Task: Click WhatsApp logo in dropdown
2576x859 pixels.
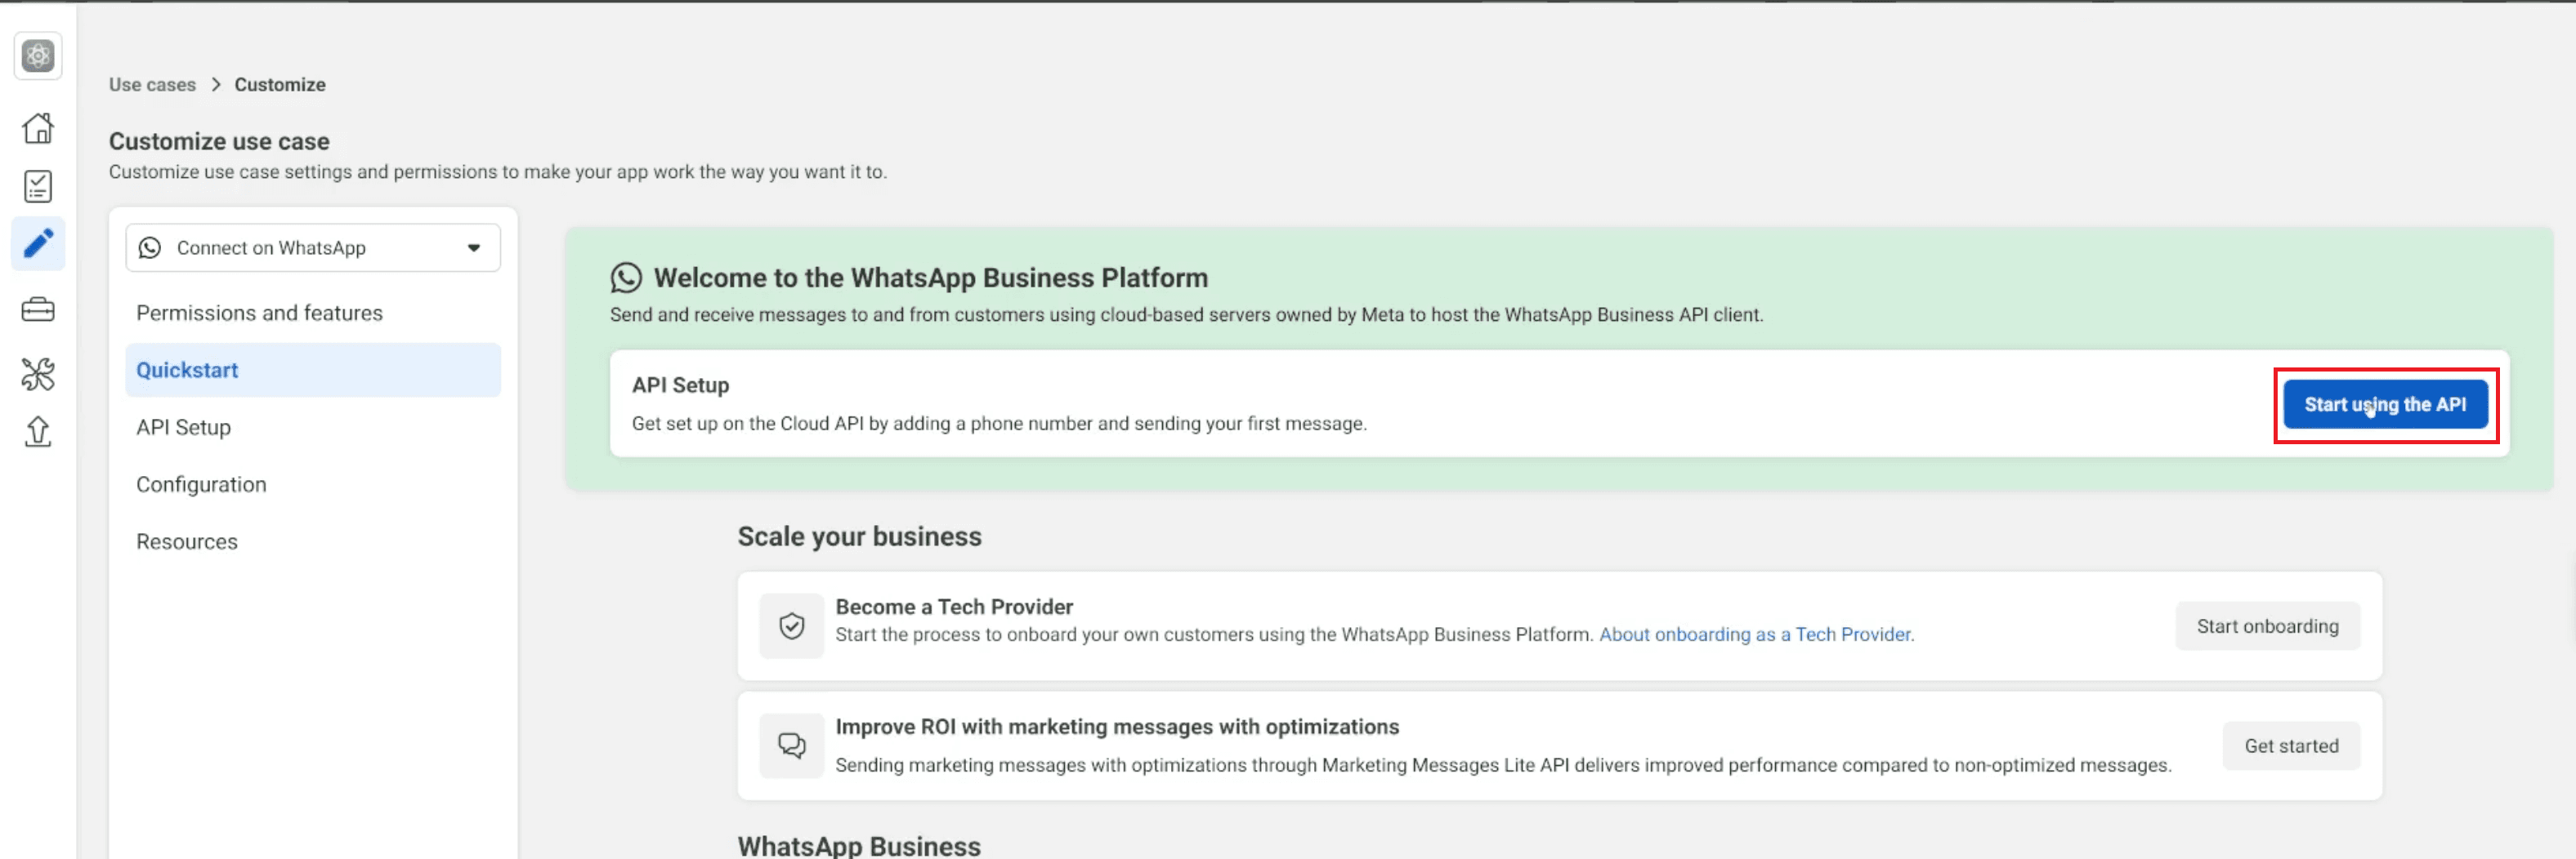Action: (x=150, y=247)
